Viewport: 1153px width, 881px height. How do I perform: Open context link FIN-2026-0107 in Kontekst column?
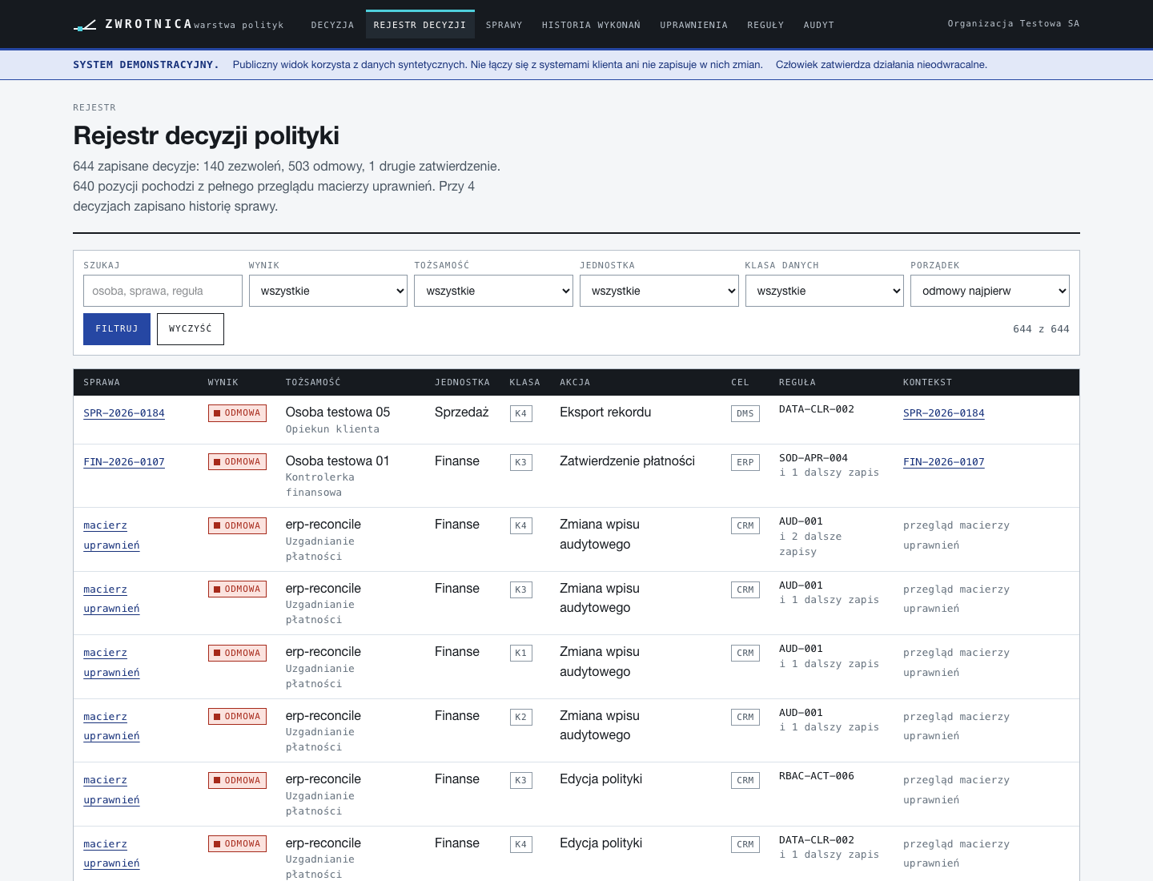click(x=944, y=462)
